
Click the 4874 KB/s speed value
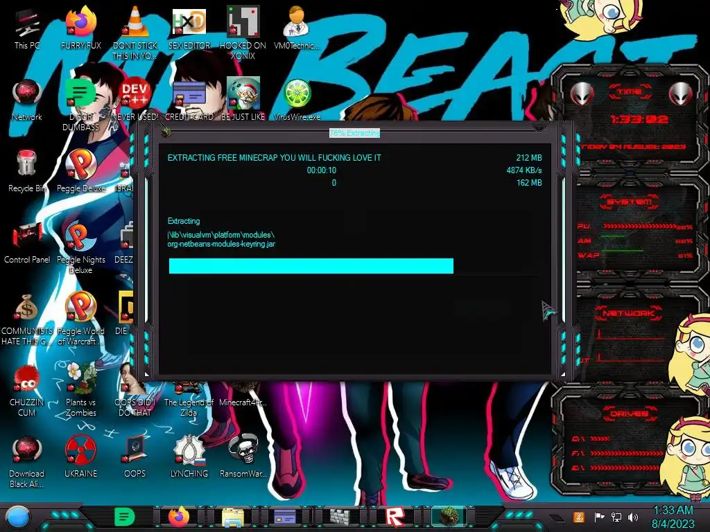coord(524,170)
